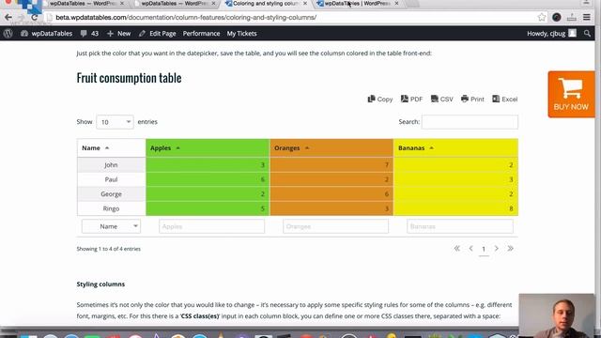Open Performance menu

click(201, 34)
